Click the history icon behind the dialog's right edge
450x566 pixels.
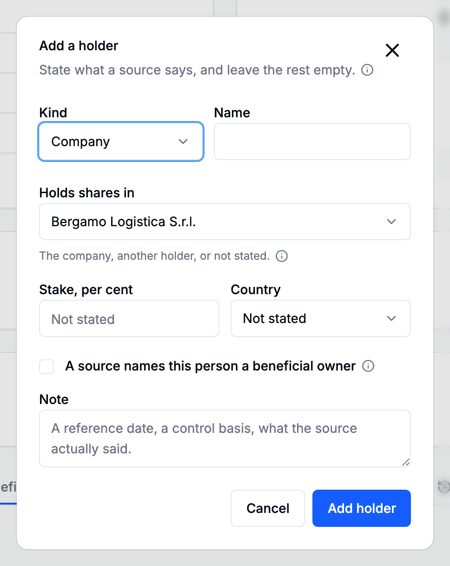pyautogui.click(x=443, y=487)
